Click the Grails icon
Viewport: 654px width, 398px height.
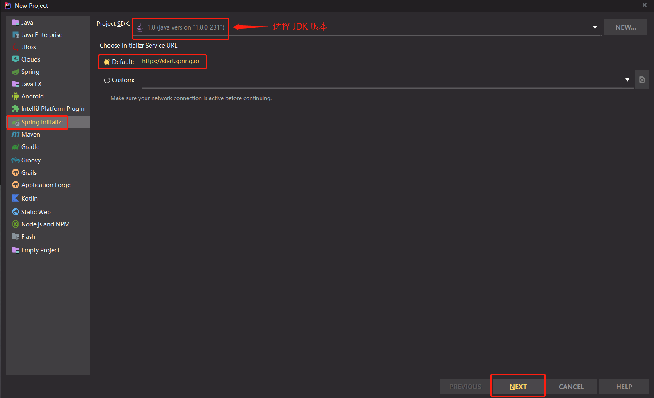point(16,172)
